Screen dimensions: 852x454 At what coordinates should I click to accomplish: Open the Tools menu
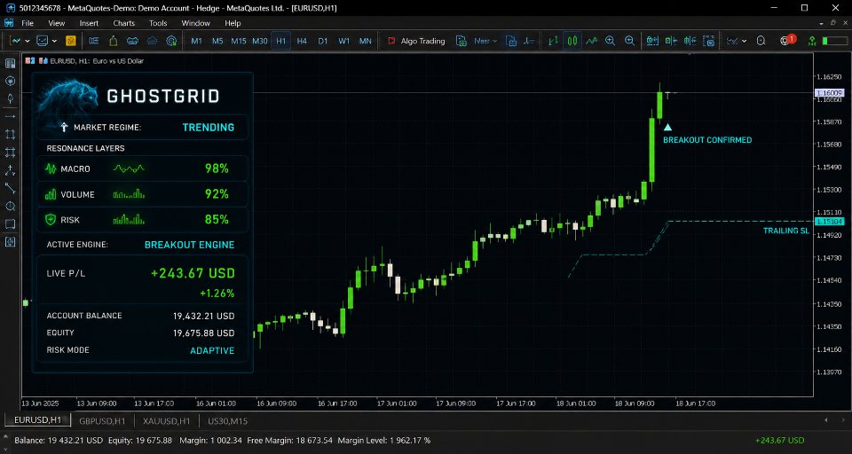pos(158,23)
